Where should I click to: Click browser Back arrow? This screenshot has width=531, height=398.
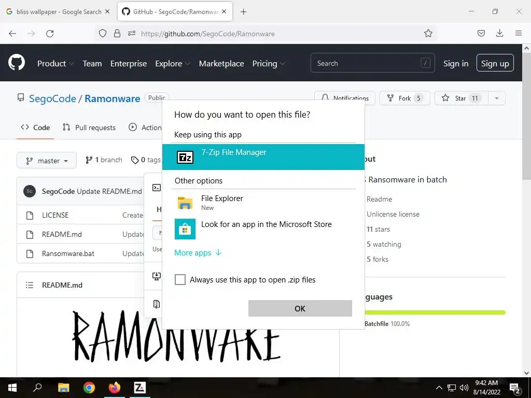pos(12,34)
